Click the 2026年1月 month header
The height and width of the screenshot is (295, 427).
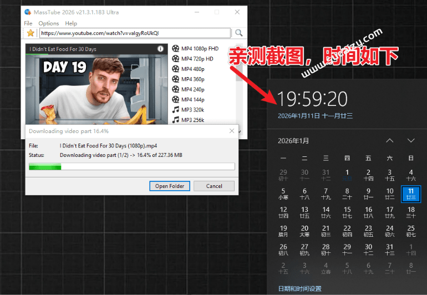(293, 141)
